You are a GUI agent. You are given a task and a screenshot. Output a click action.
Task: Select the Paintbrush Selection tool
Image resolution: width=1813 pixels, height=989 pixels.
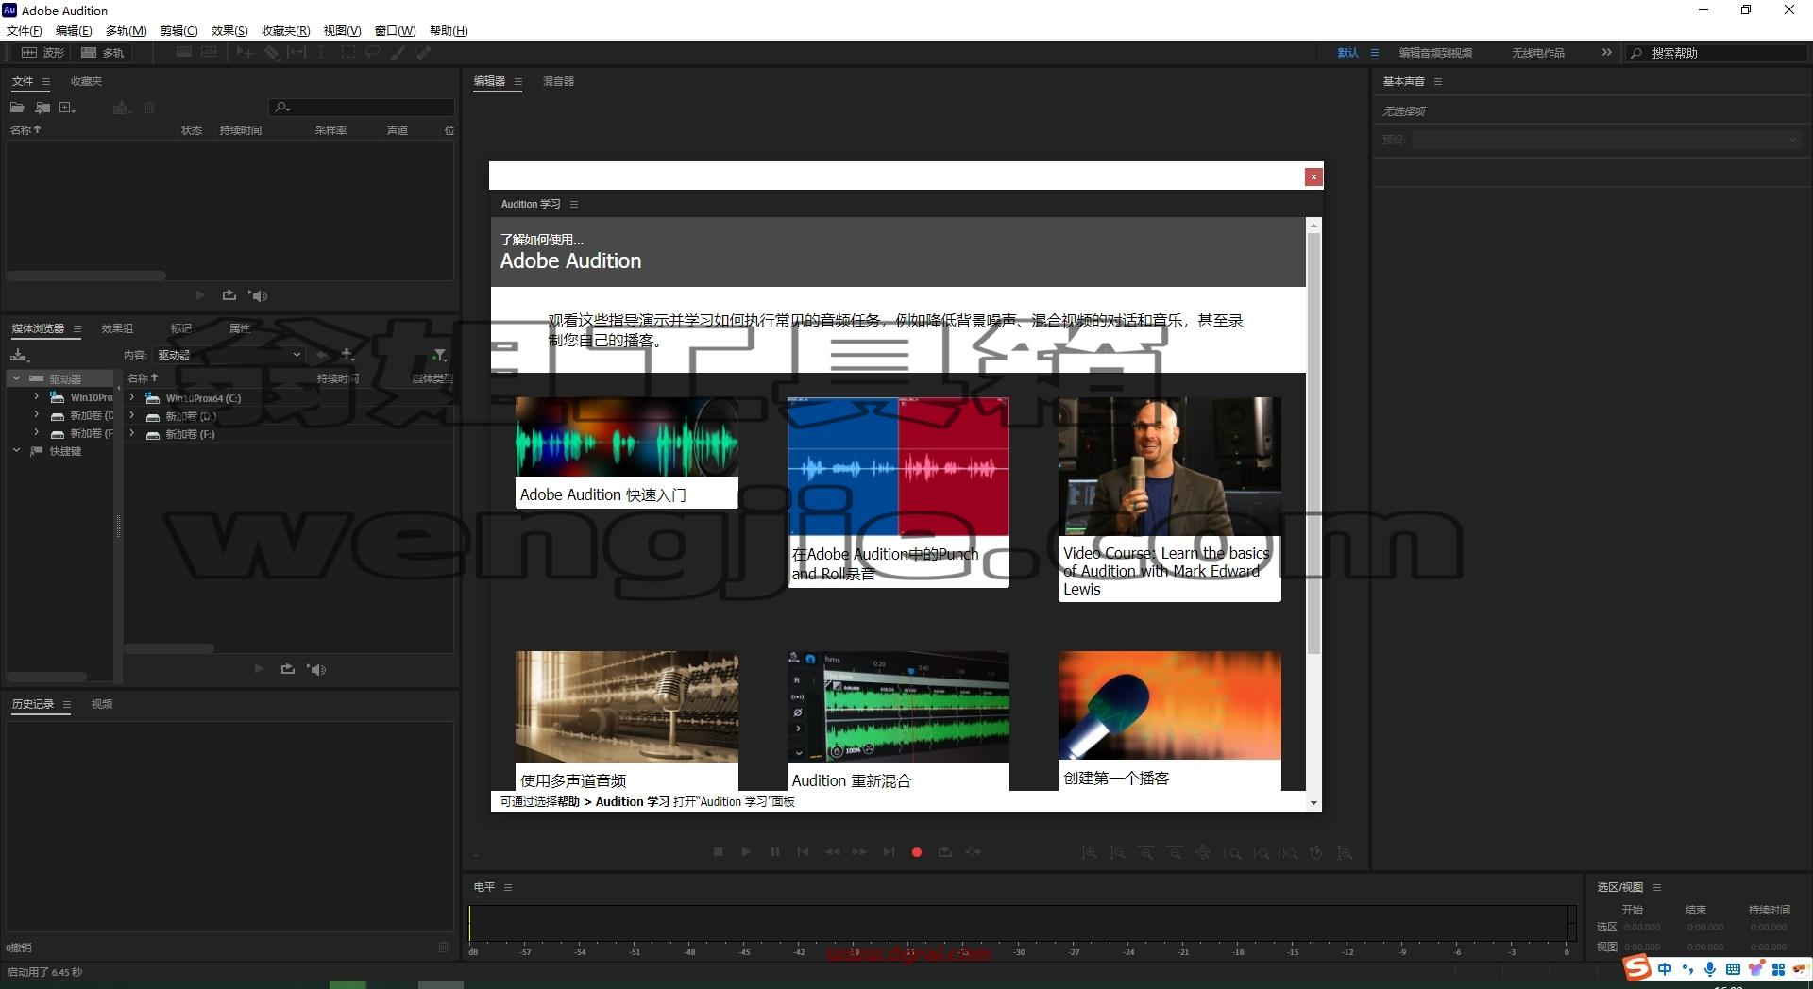(398, 53)
